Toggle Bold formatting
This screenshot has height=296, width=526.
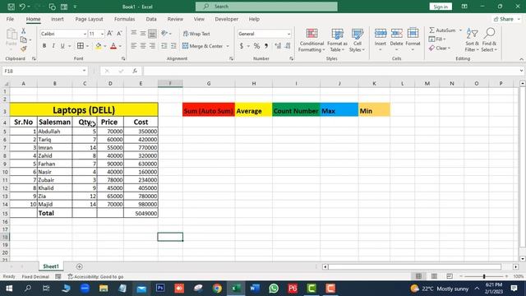click(x=44, y=46)
